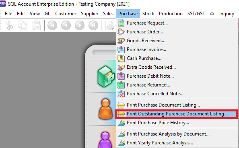The width and height of the screenshot is (239, 148).
Task: Open the View menu
Action: coord(35,14)
